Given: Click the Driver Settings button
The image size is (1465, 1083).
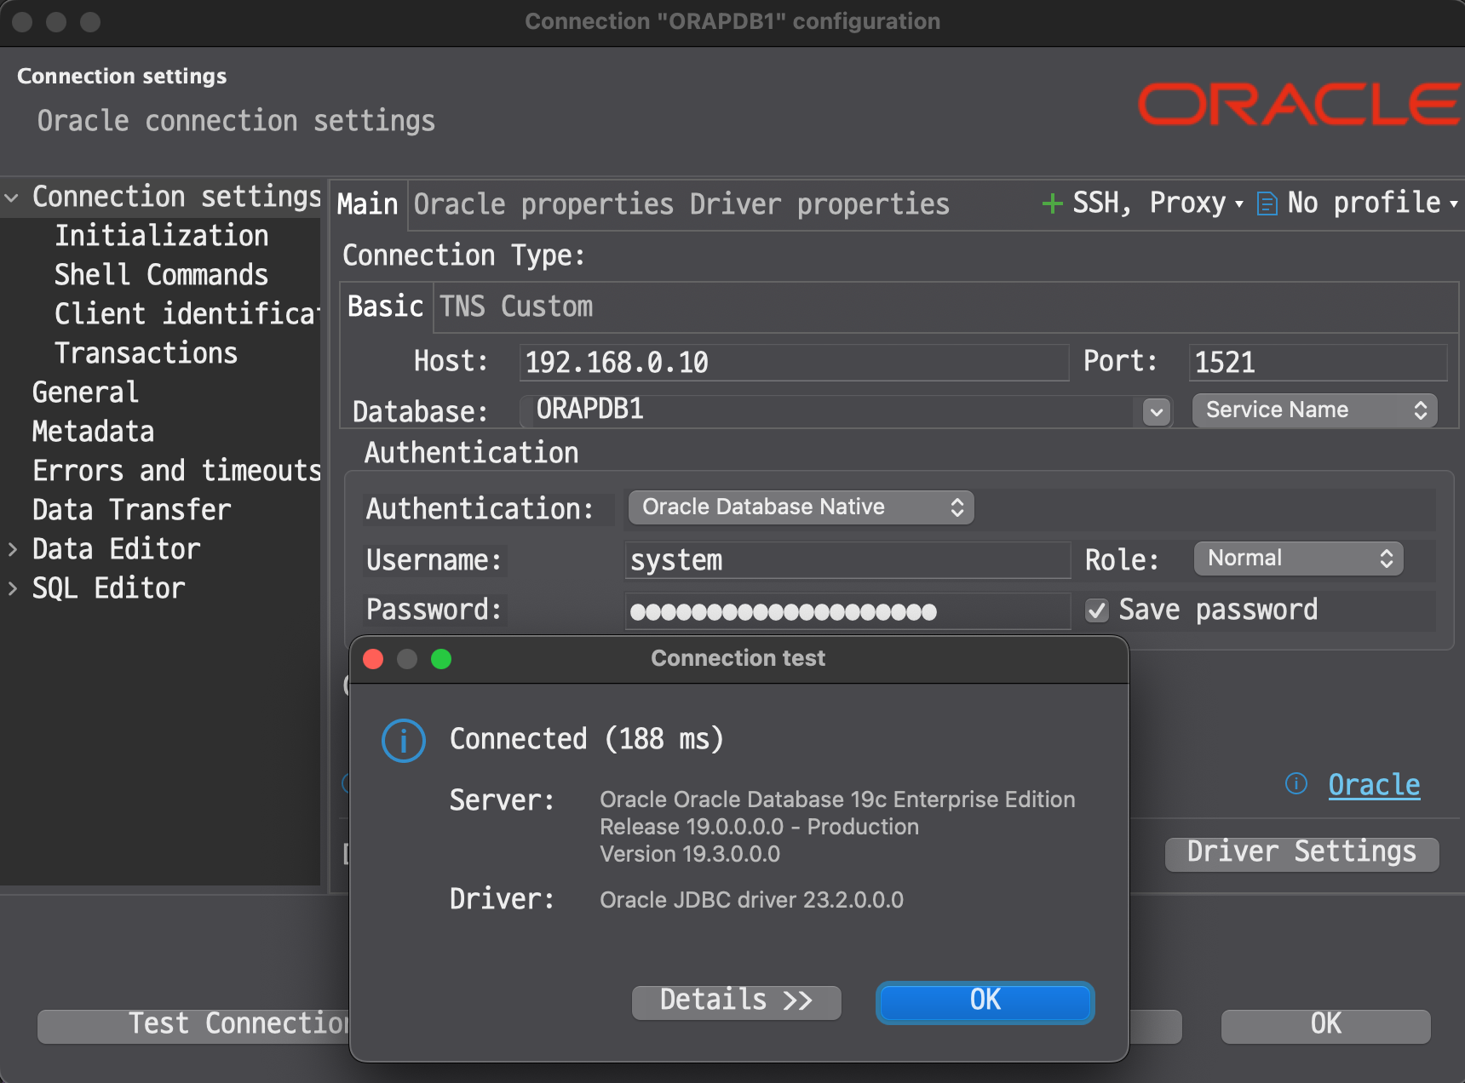Looking at the screenshot, I should pos(1302,853).
